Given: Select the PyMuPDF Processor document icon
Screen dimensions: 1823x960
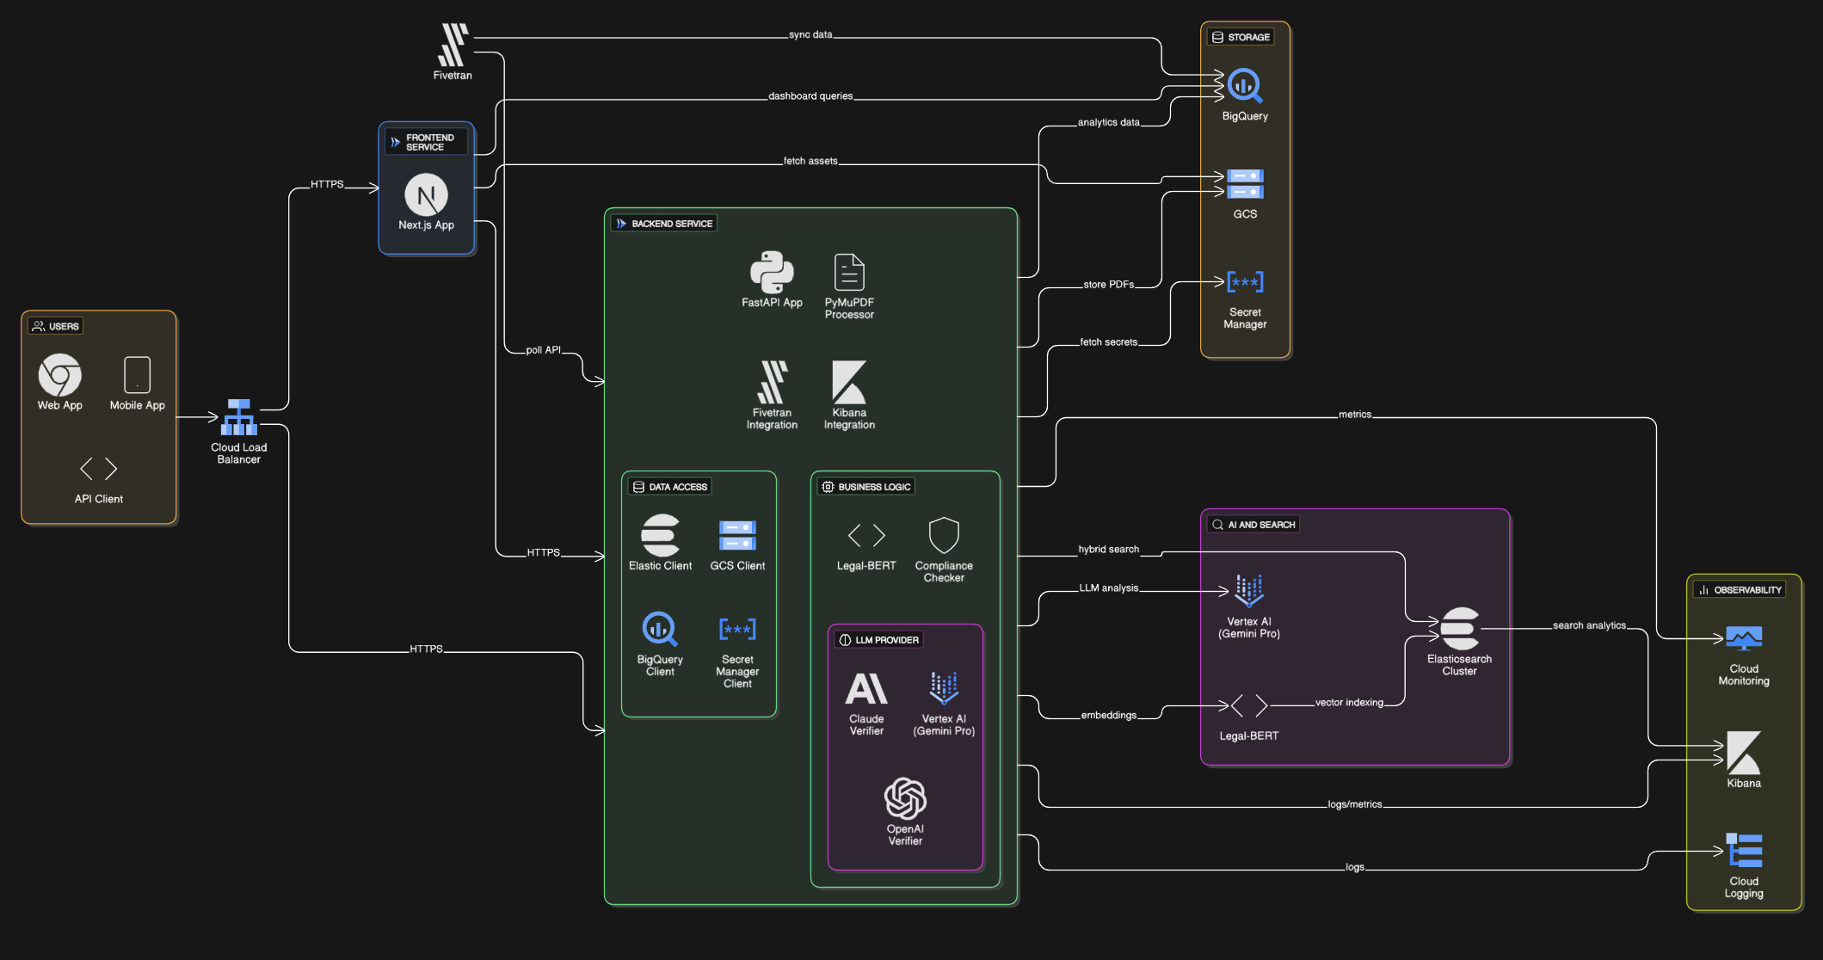Looking at the screenshot, I should (849, 273).
